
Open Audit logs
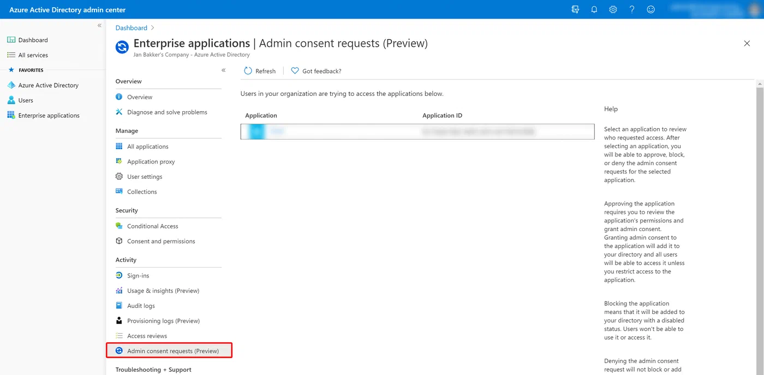coord(141,306)
